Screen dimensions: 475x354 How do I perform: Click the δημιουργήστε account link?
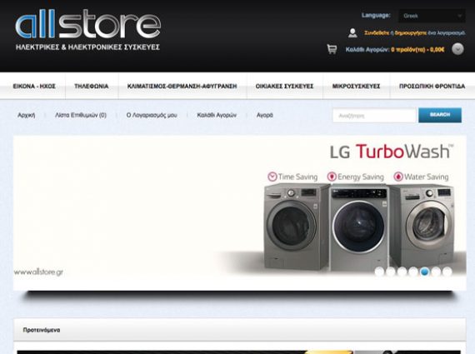[411, 32]
